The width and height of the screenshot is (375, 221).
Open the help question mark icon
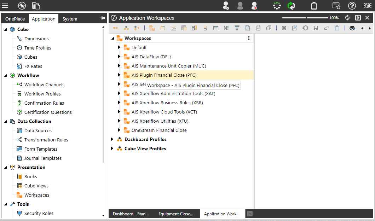point(352,6)
